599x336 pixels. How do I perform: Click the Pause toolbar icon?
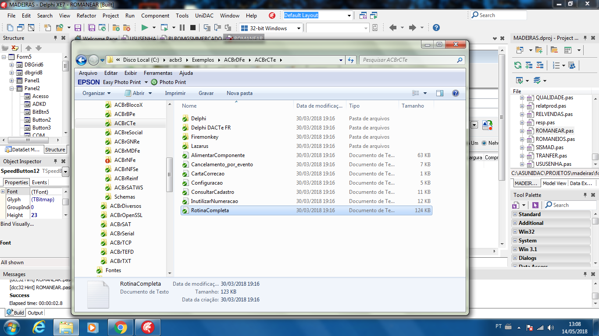click(x=182, y=28)
